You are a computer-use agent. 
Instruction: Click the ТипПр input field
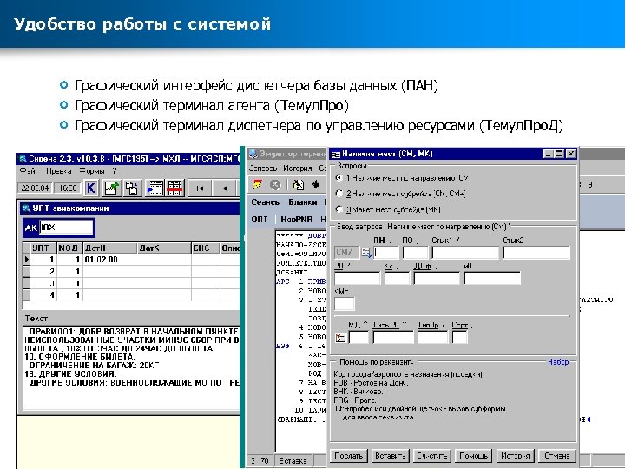[432, 337]
